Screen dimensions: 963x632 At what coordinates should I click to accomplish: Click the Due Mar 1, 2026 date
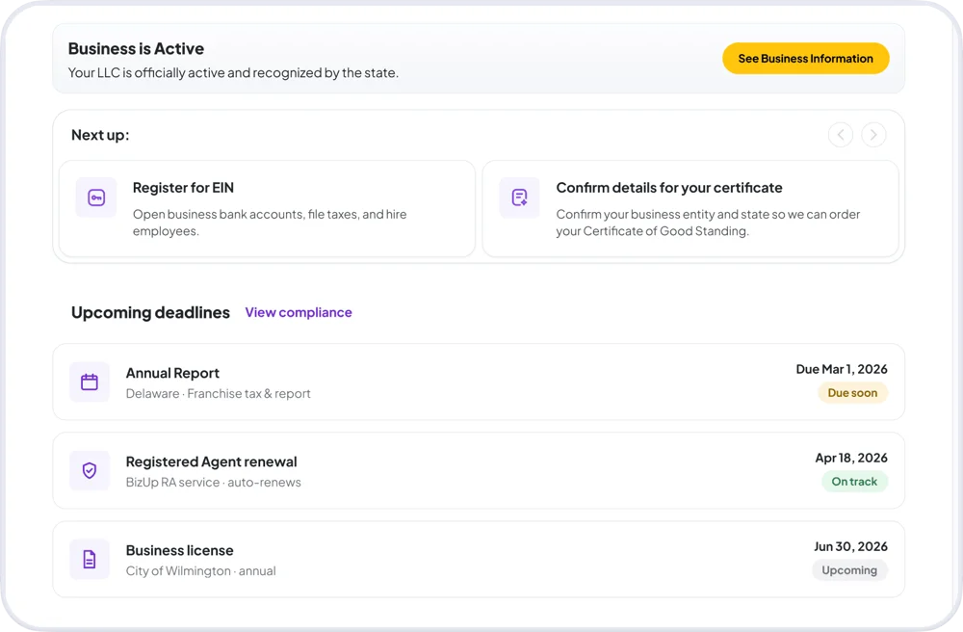(842, 369)
